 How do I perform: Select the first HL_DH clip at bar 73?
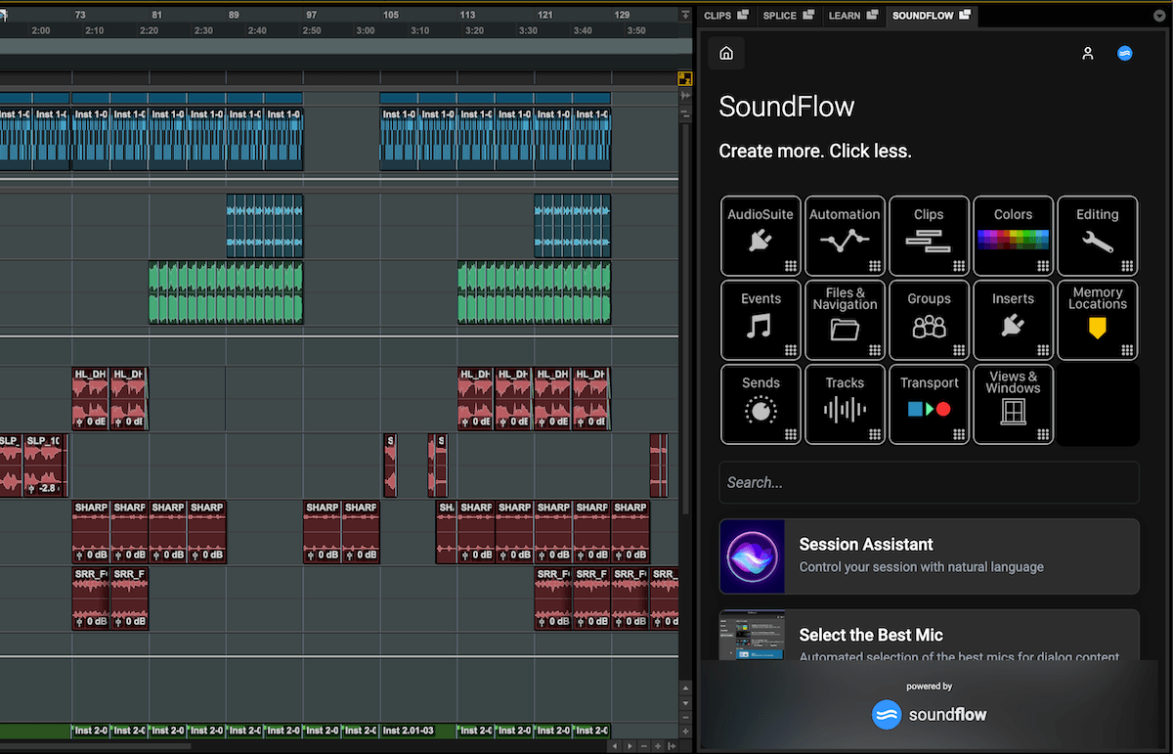point(90,399)
